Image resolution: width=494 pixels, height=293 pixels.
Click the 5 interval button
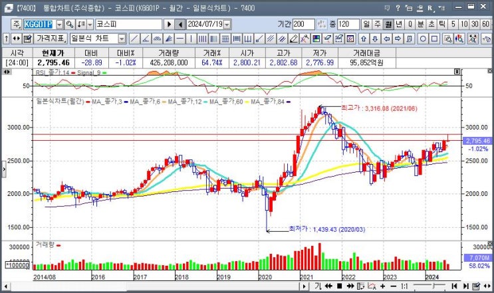coord(453,24)
